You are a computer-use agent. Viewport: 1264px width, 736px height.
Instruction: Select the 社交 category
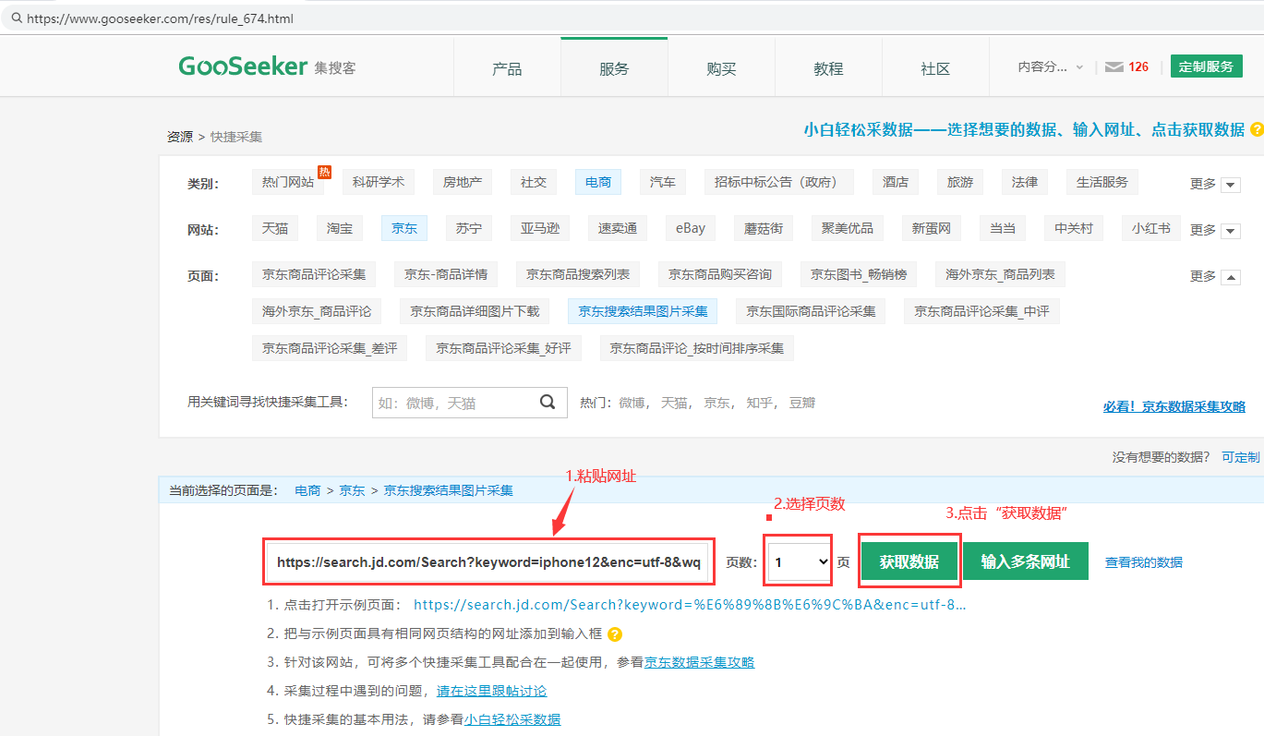click(x=534, y=182)
